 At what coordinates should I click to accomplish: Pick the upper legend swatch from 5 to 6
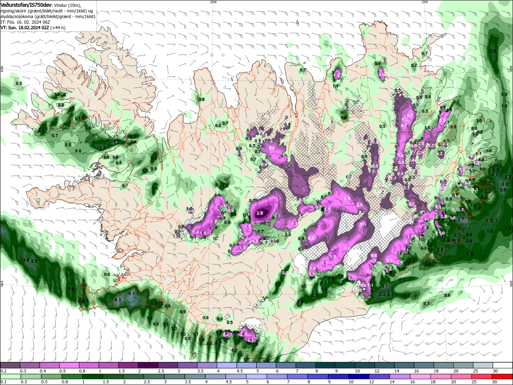point(266,366)
